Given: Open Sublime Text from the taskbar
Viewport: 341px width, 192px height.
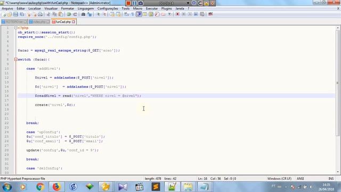Looking at the screenshot, I should click(156, 187).
